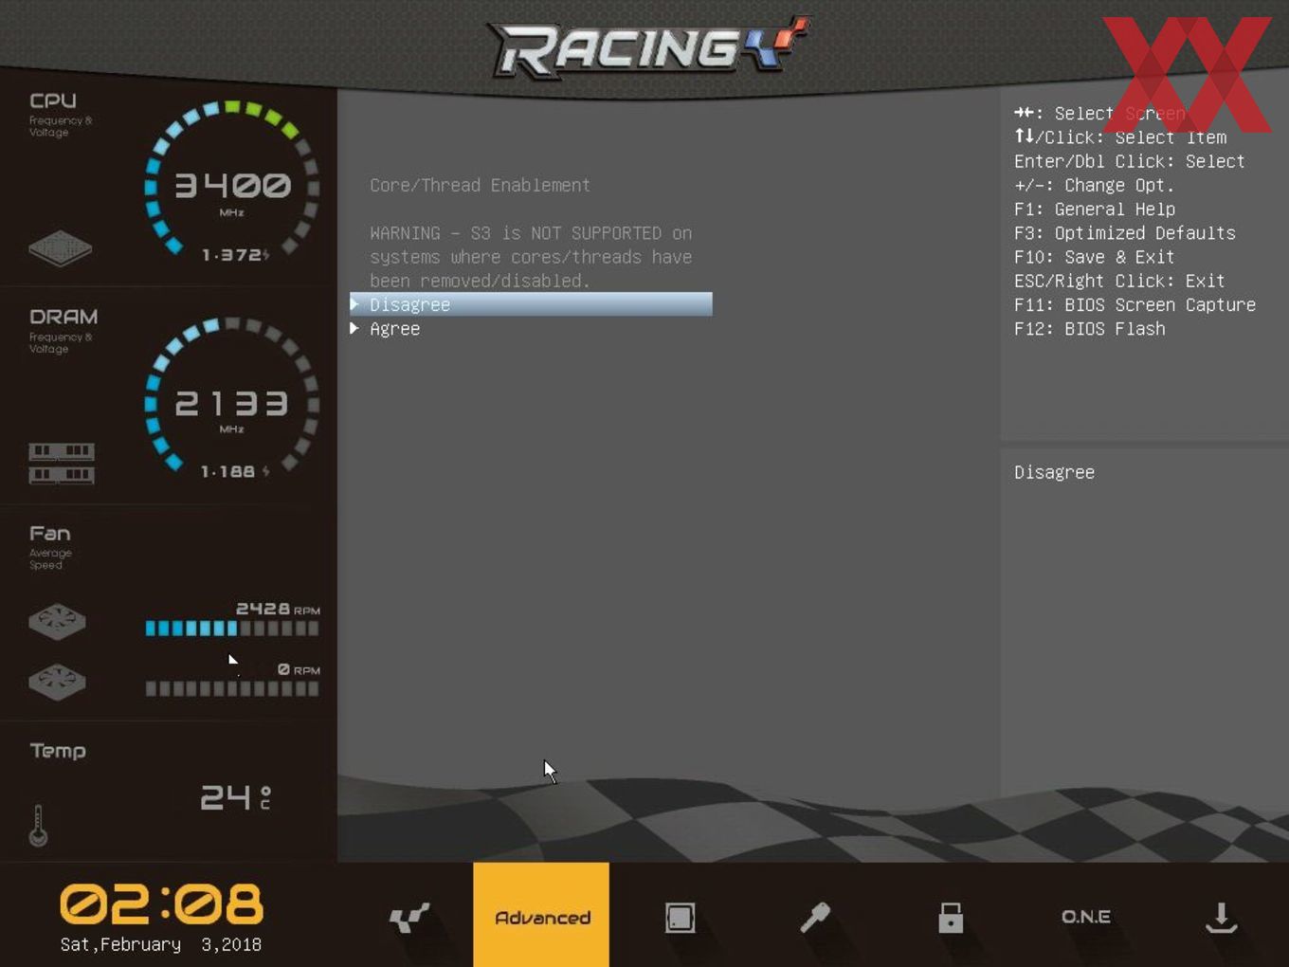Click the CPU 3400 MHz gauge
Viewport: 1289px width, 967px height.
pyautogui.click(x=232, y=180)
